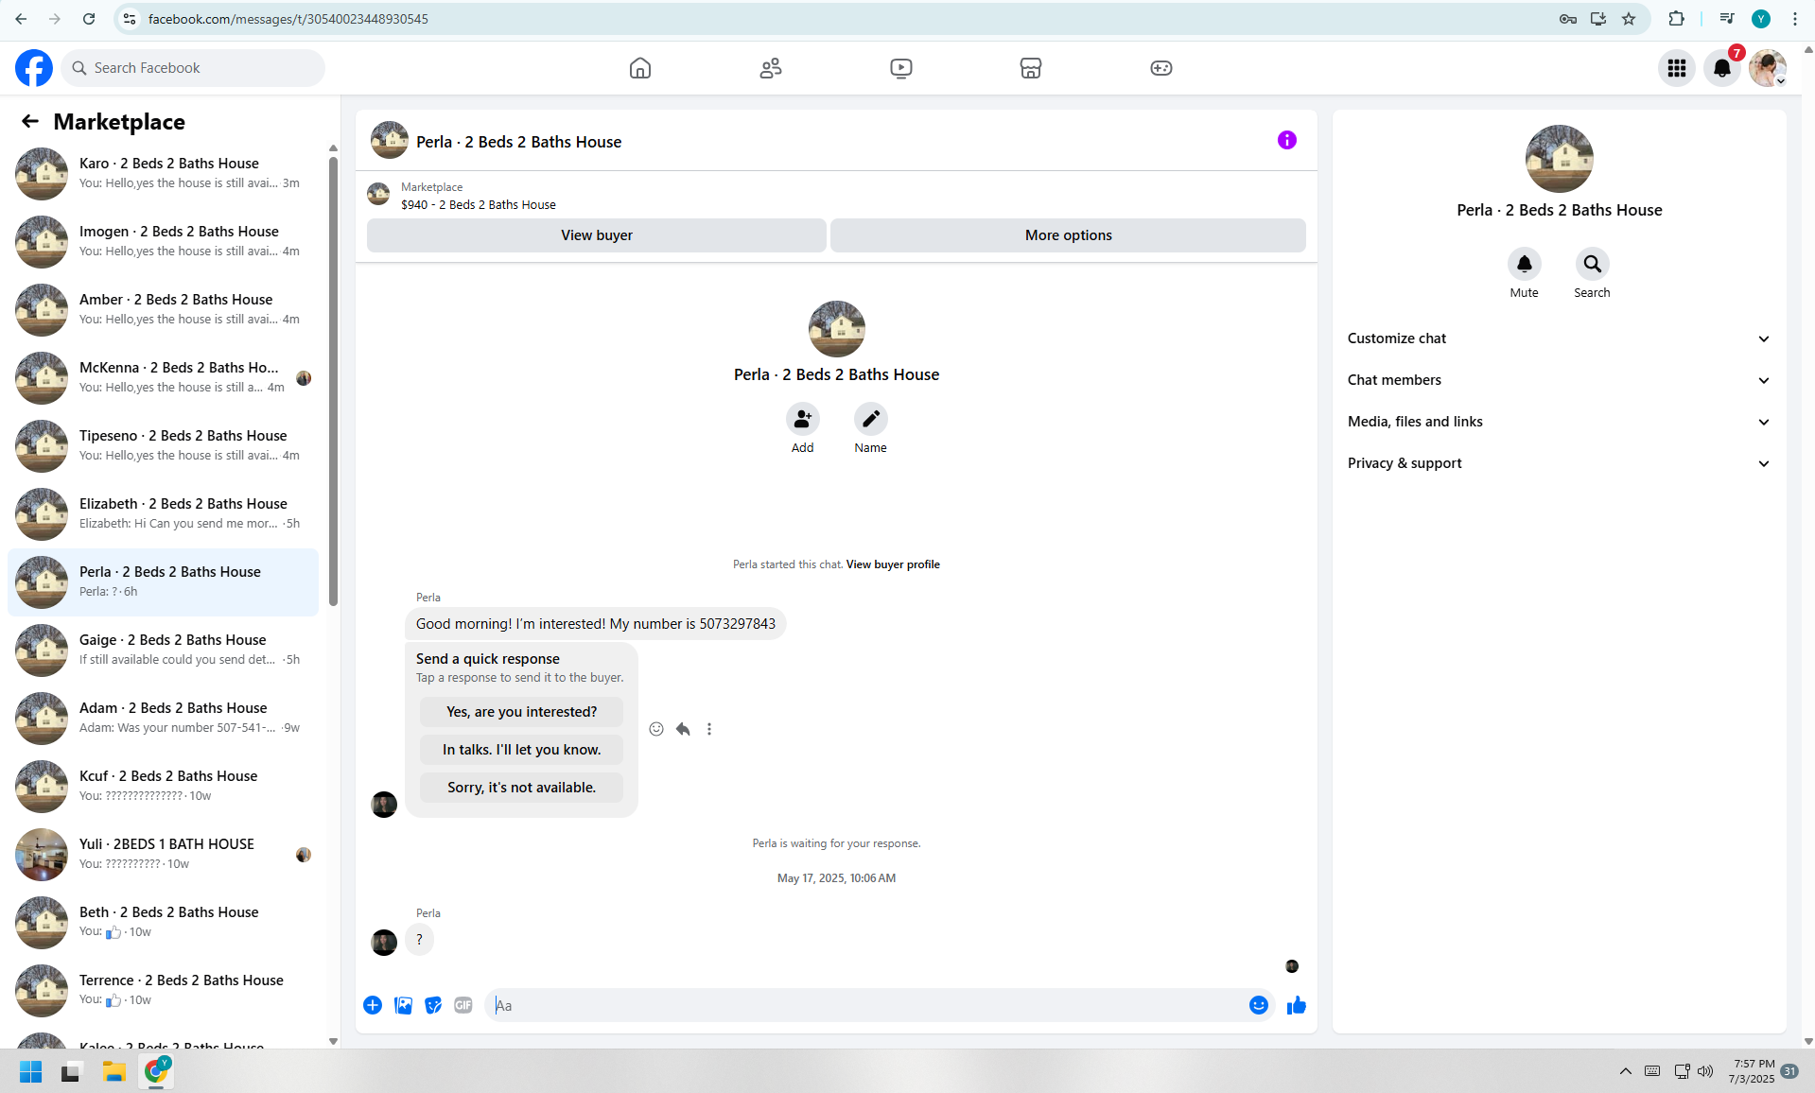Image resolution: width=1815 pixels, height=1093 pixels.
Task: Click the Facebook logo icon
Action: [34, 68]
